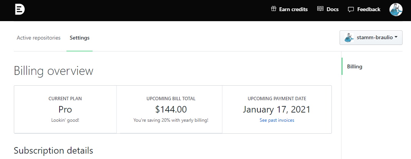Click the book icon beside Docs

pos(320,9)
